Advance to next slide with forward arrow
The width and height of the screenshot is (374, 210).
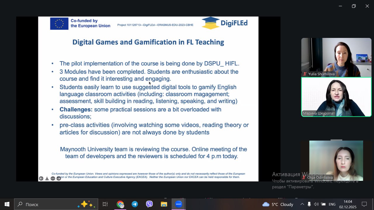pyautogui.click(x=59, y=178)
